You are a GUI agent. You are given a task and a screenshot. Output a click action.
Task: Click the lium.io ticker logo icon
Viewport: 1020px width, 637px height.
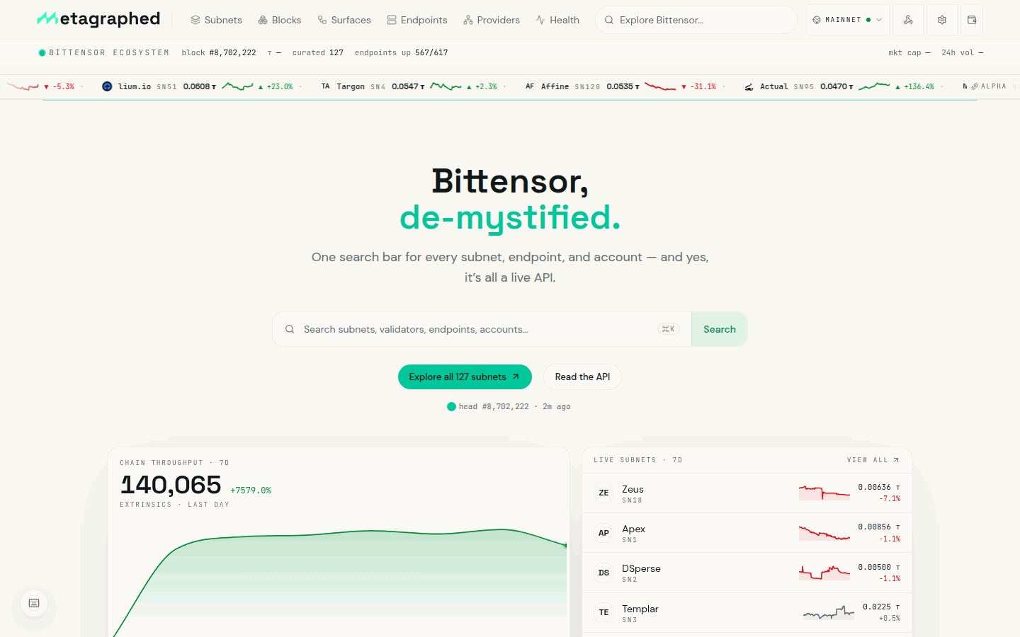point(107,86)
